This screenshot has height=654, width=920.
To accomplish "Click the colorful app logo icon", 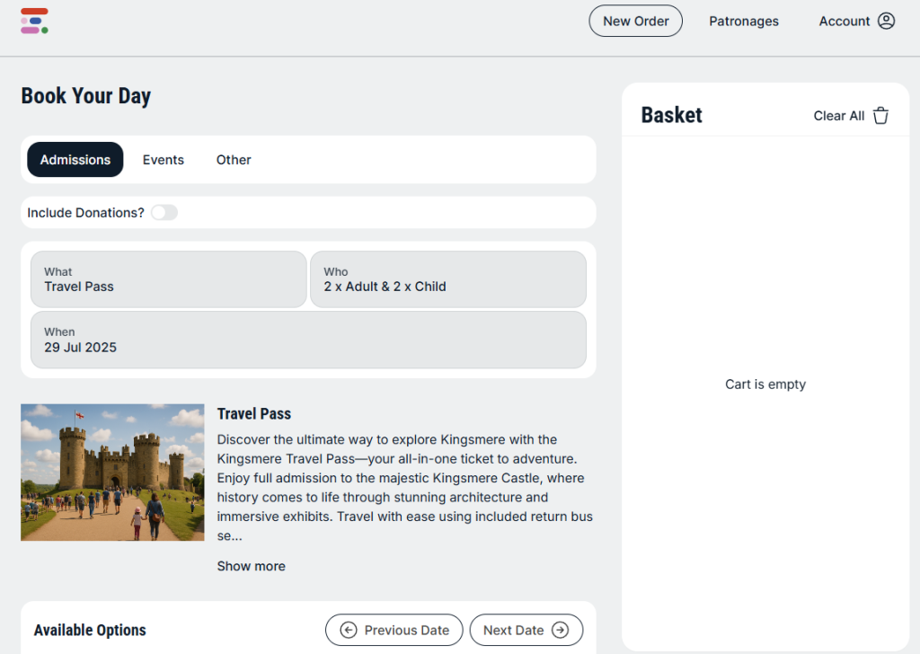I will (34, 21).
